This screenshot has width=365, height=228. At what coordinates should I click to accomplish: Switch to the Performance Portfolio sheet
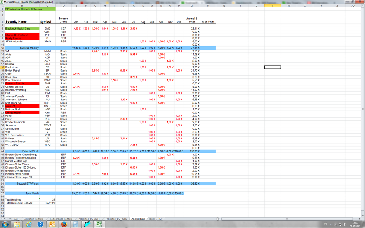point(61,219)
